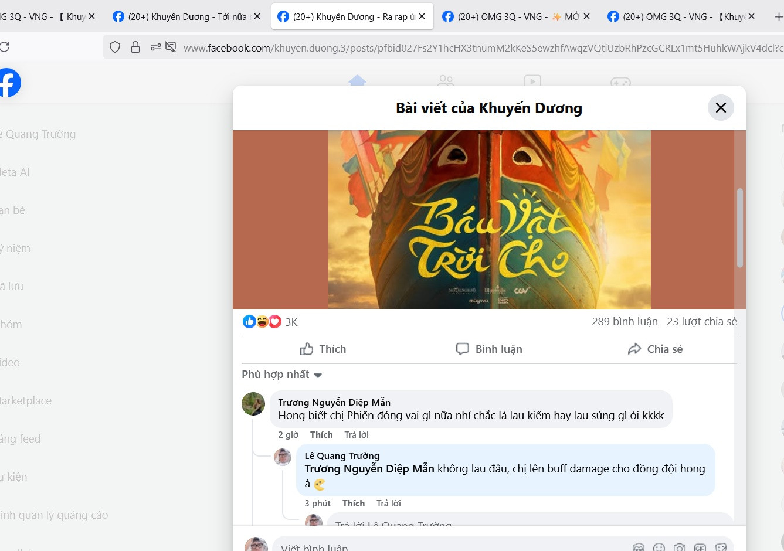Click the Facebook logo icon

tap(8, 83)
